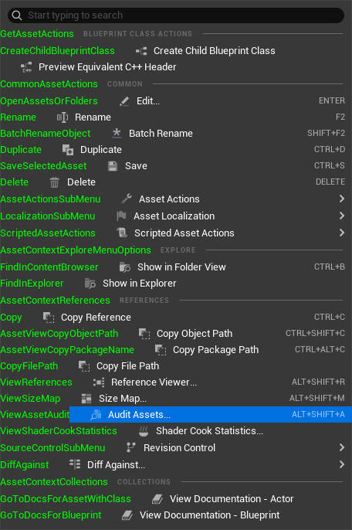
Task: Select Audit Assets... menu entry
Action: pyautogui.click(x=211, y=415)
